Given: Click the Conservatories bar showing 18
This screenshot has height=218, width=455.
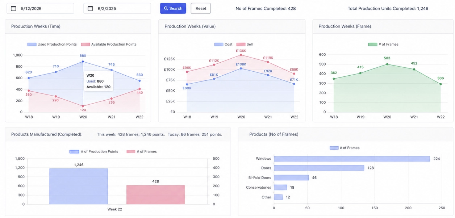Looking at the screenshot, I should coord(280,188).
